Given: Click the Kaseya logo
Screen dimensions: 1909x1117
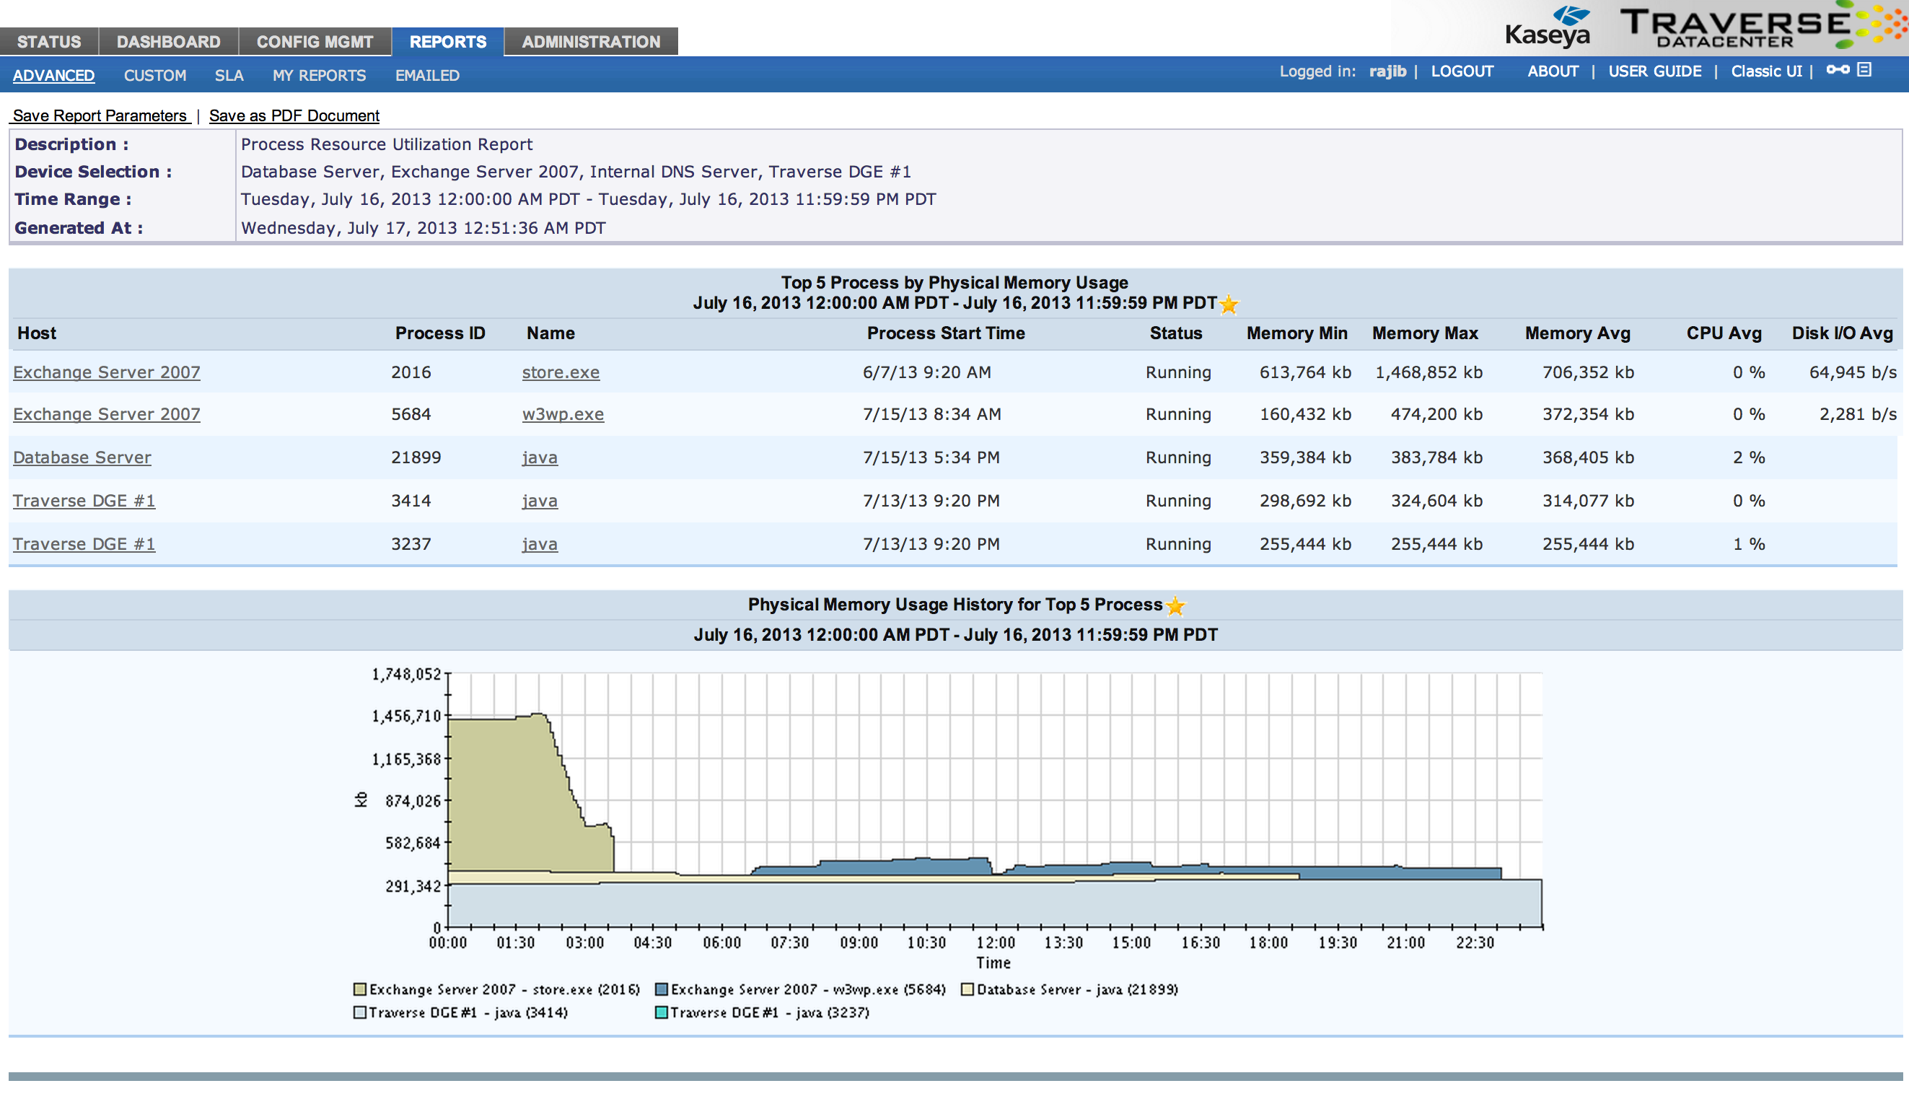Looking at the screenshot, I should click(x=1548, y=27).
